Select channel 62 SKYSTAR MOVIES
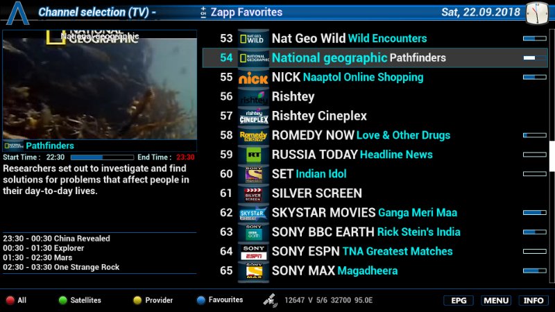Image resolution: width=555 pixels, height=312 pixels. (x=375, y=213)
